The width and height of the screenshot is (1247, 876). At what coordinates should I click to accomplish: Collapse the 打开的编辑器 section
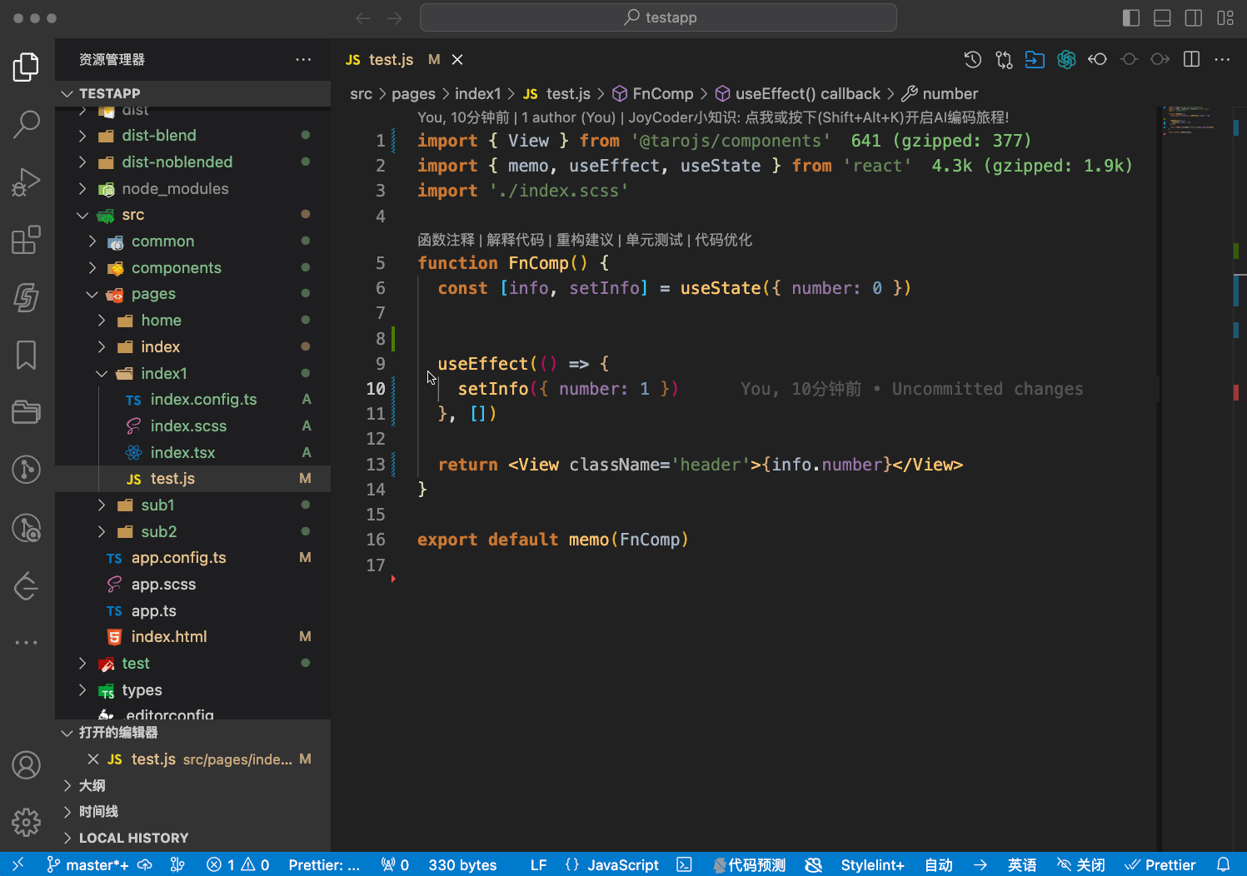point(192,732)
